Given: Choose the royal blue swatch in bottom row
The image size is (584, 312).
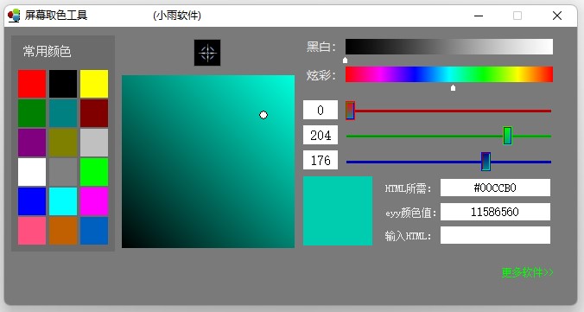Looking at the screenshot, I should tap(94, 231).
